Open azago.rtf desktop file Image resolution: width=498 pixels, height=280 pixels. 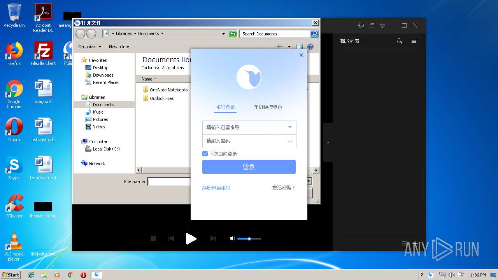pos(43,92)
